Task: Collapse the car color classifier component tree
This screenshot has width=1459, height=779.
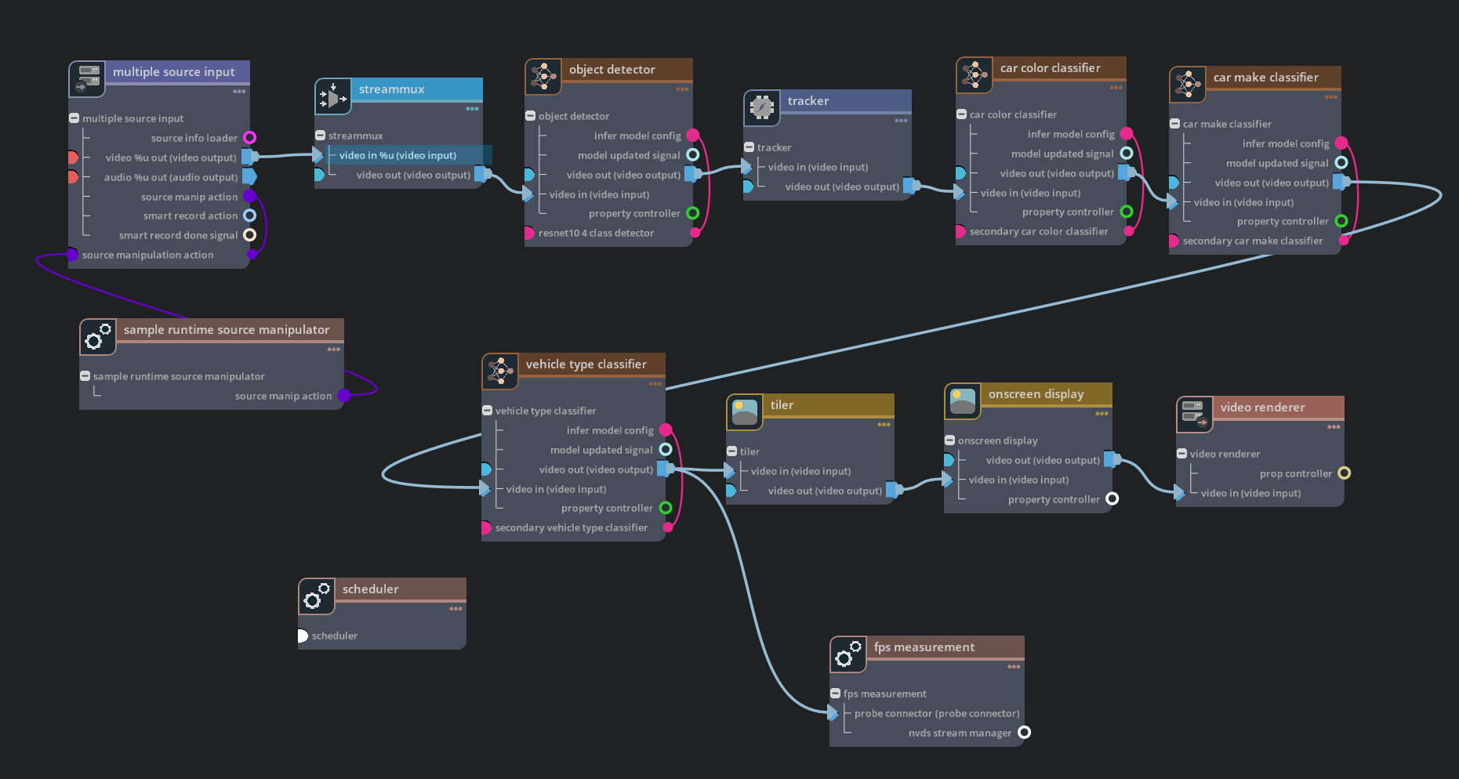Action: tap(961, 114)
